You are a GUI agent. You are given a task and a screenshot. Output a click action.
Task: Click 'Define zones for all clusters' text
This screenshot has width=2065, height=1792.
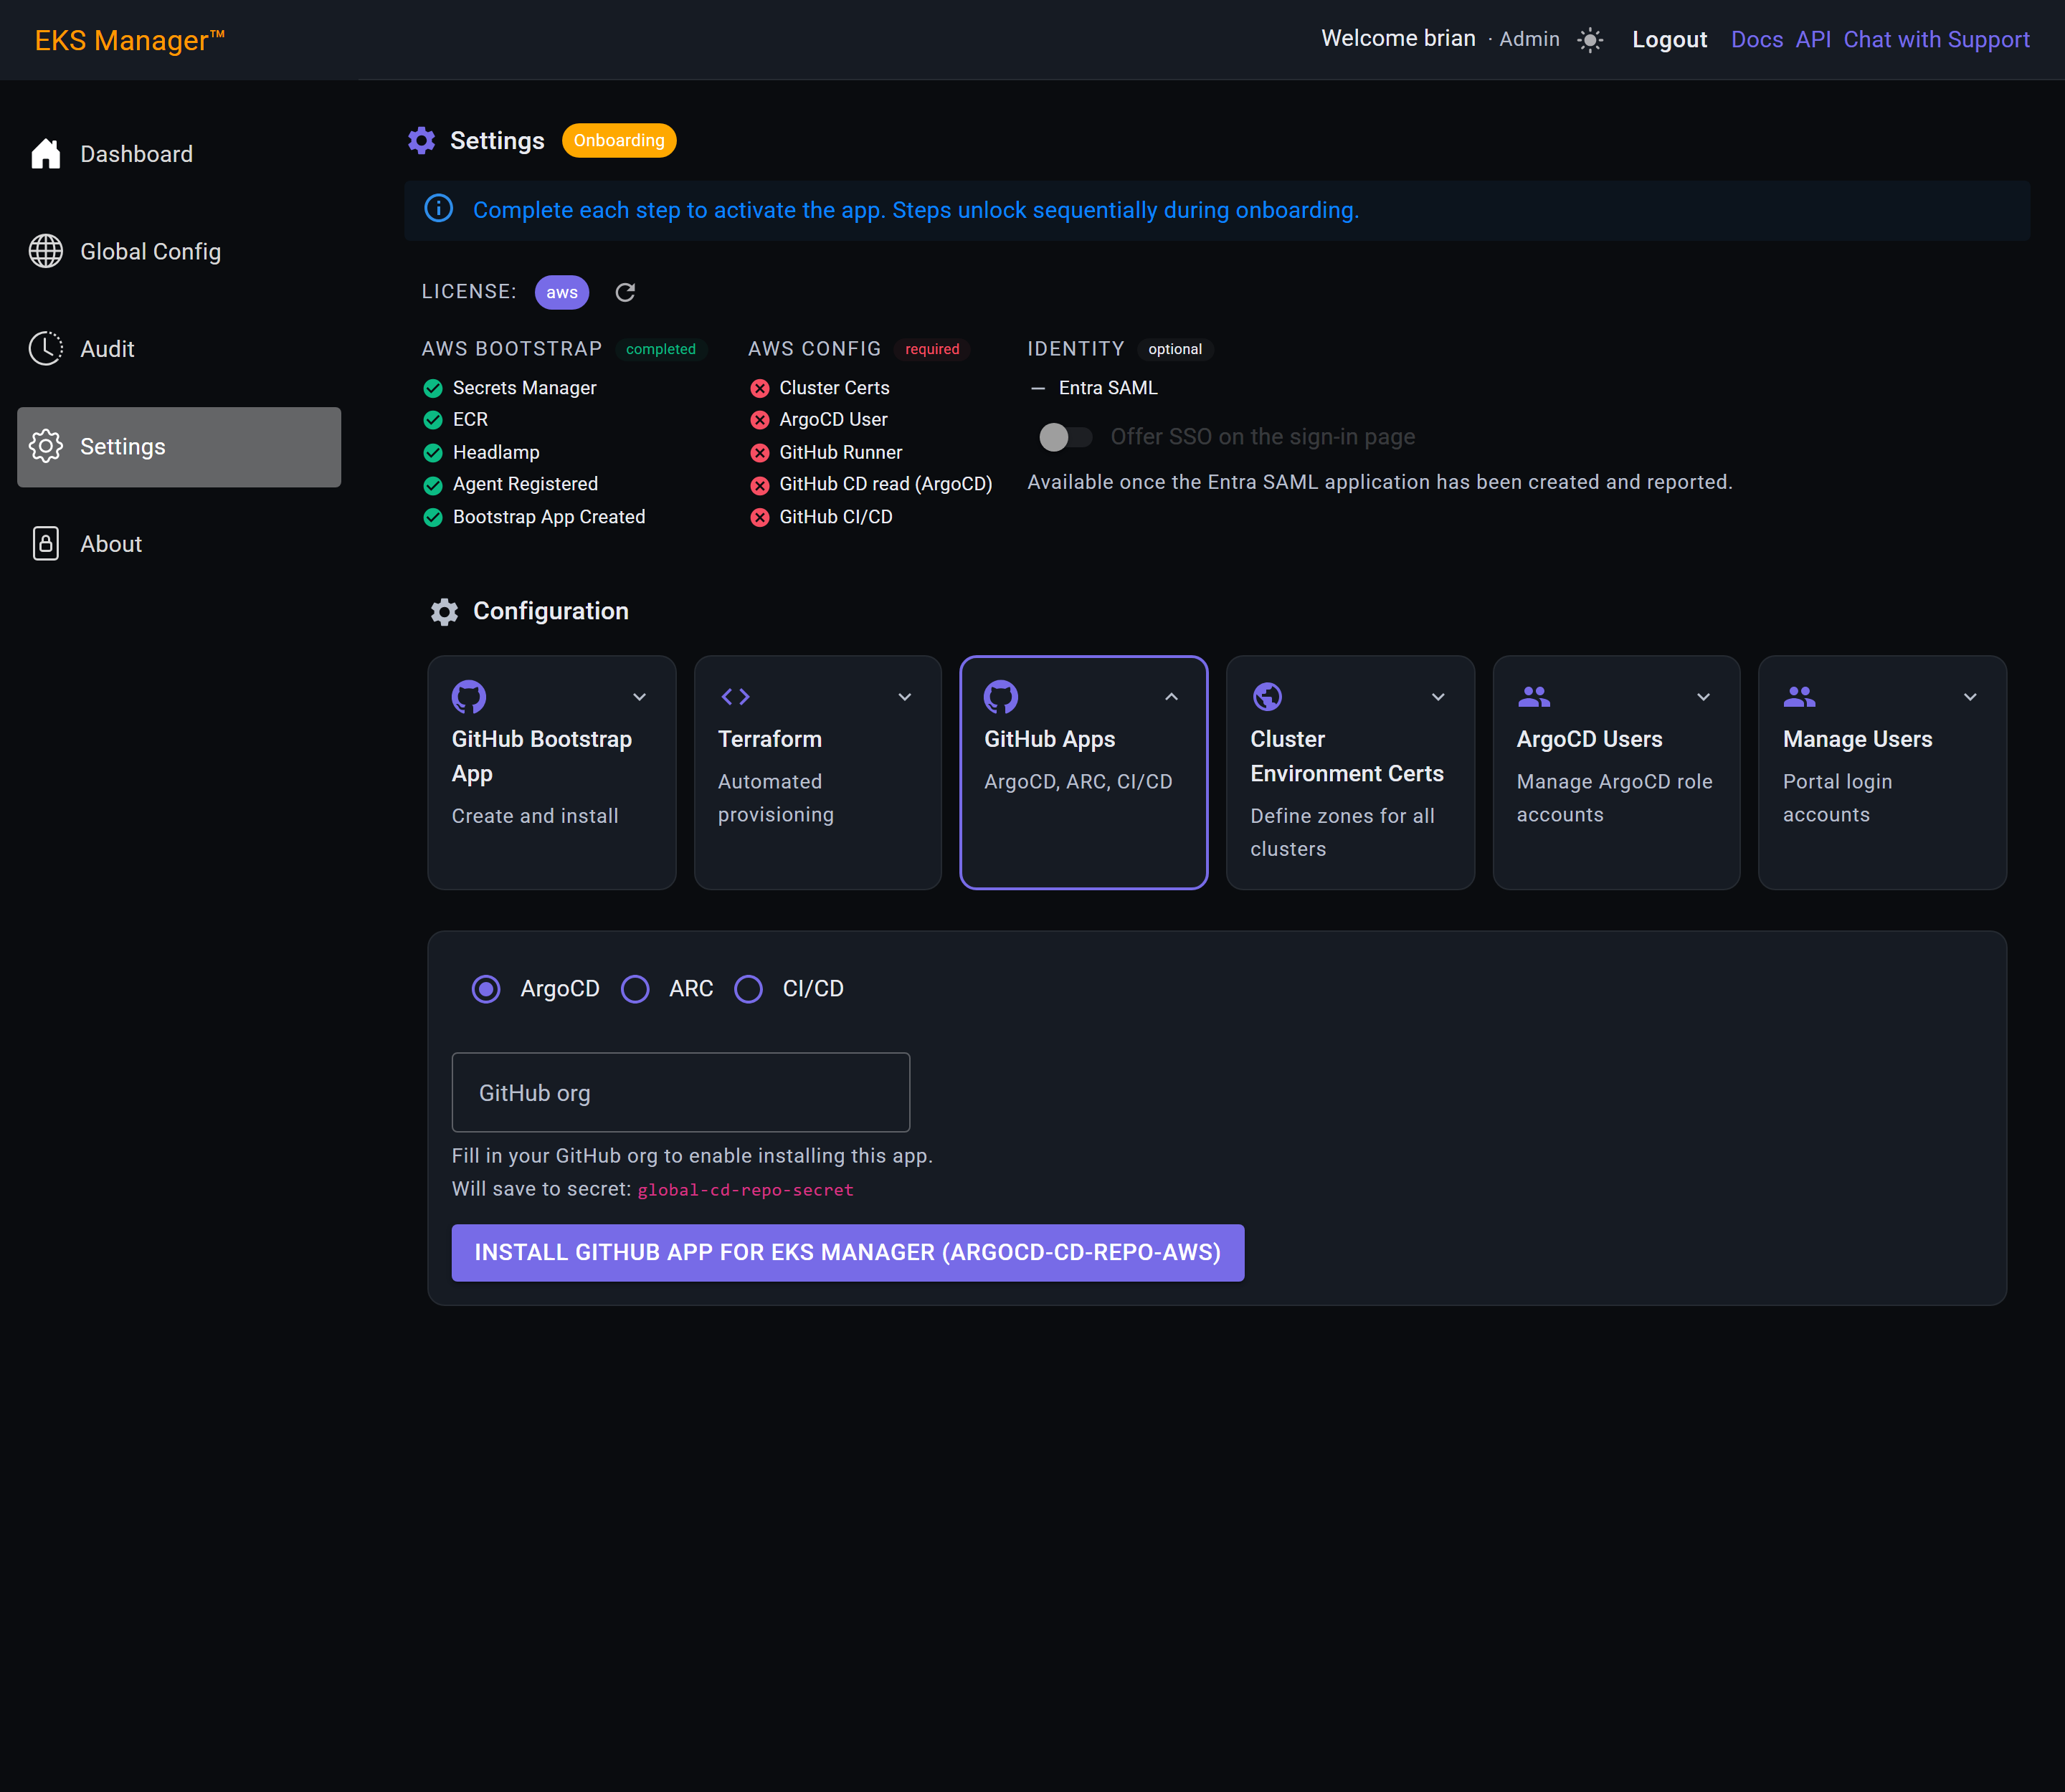pos(1342,832)
